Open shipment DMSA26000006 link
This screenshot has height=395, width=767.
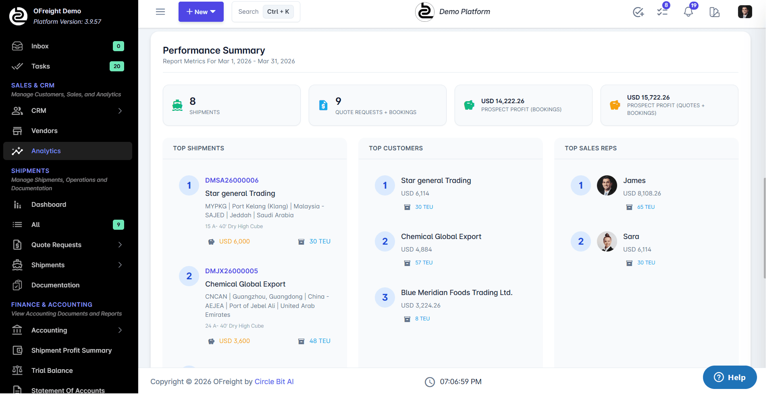click(x=232, y=180)
